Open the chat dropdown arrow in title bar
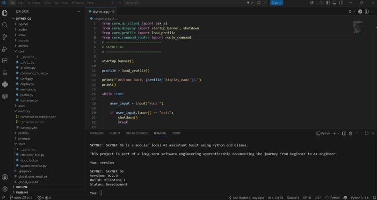Screen dimensions: 377x200 click(265, 3)
